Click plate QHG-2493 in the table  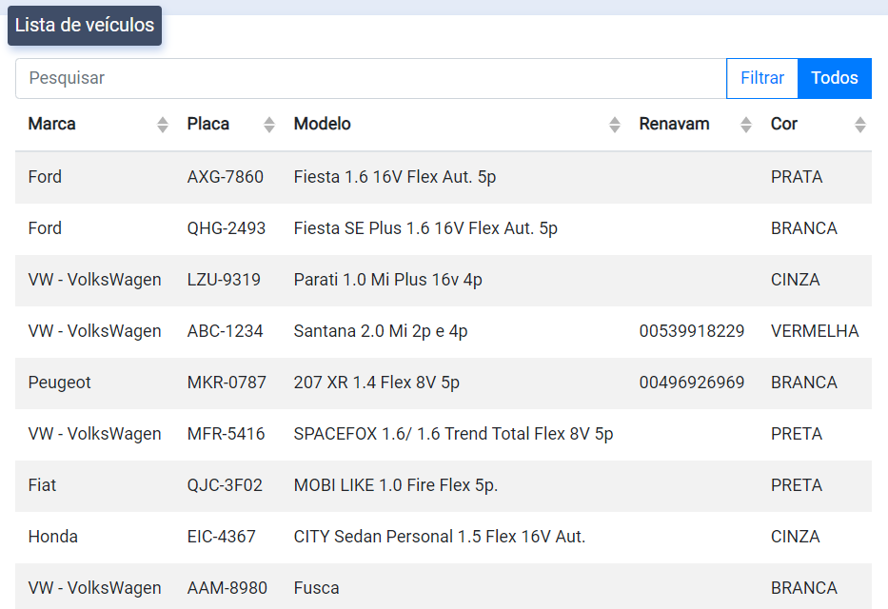[x=227, y=228]
